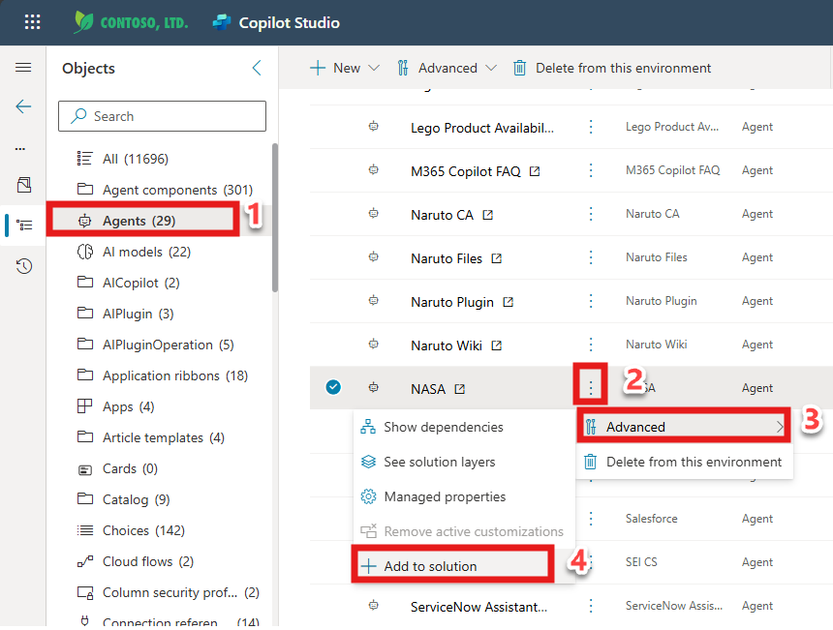Select All (11696) in the Objects tree
The width and height of the screenshot is (833, 630).
(x=136, y=159)
